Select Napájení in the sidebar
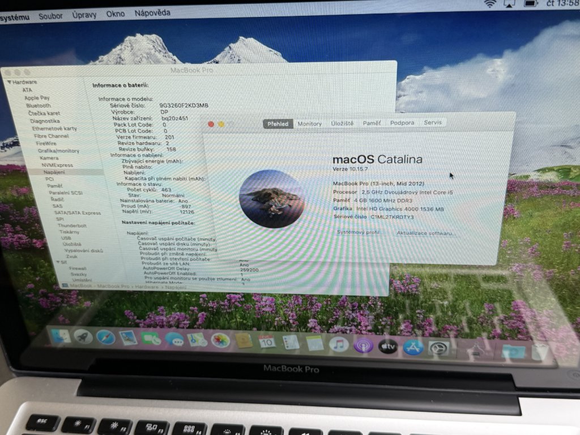 pos(54,172)
